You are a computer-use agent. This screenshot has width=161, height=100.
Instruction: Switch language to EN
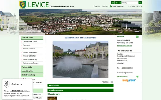[116, 3]
